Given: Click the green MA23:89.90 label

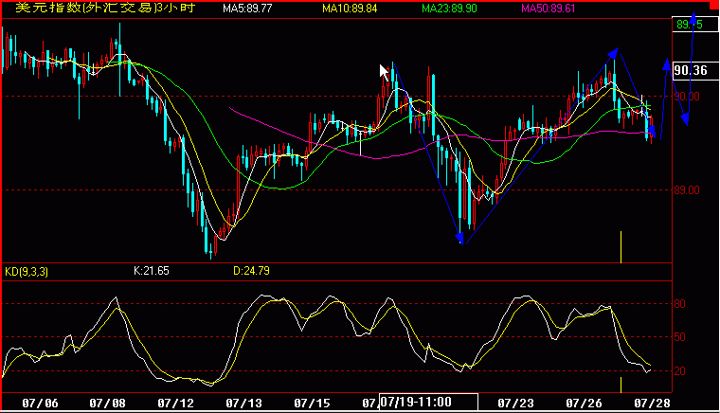Looking at the screenshot, I should [x=450, y=9].
